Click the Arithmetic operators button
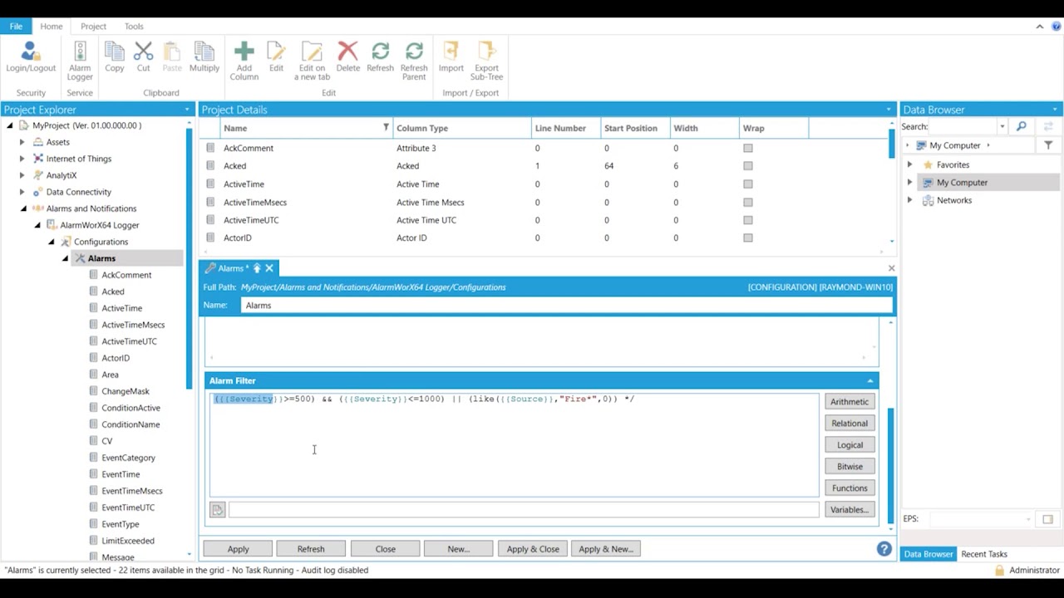This screenshot has height=598, width=1064. point(850,402)
